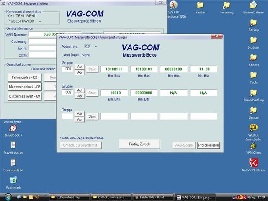The width and height of the screenshot is (268, 201).
Task: Switch to E:\DownloadTmp taskbar window
Action: coord(70,197)
